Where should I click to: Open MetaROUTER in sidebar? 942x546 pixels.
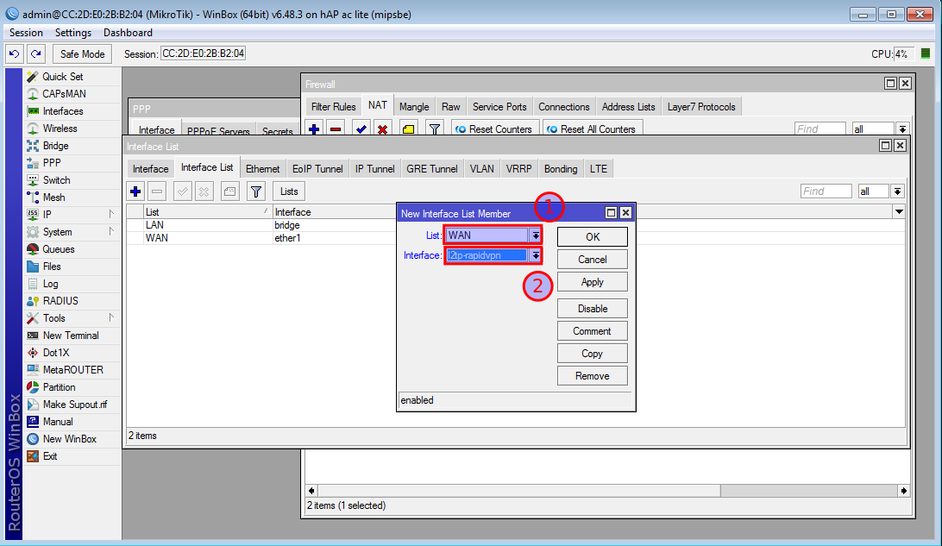(x=72, y=370)
